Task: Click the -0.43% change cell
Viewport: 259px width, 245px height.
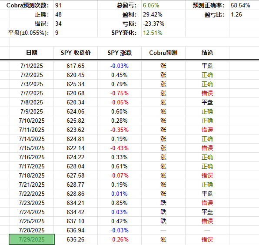Action: 119,148
